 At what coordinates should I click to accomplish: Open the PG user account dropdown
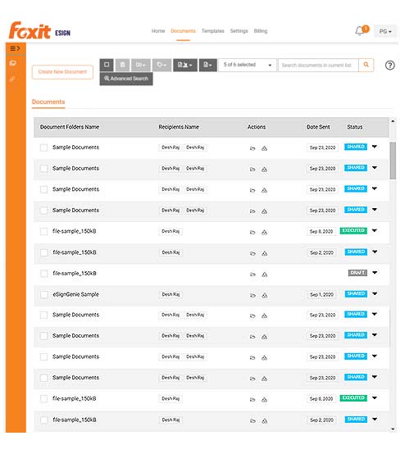click(385, 31)
